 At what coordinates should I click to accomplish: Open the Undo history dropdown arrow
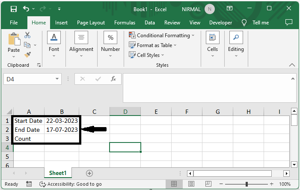coord(33,9)
